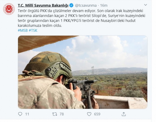The width and height of the screenshot is (156, 122).
Task: View the soldier photo attachment
Action: (83, 72)
